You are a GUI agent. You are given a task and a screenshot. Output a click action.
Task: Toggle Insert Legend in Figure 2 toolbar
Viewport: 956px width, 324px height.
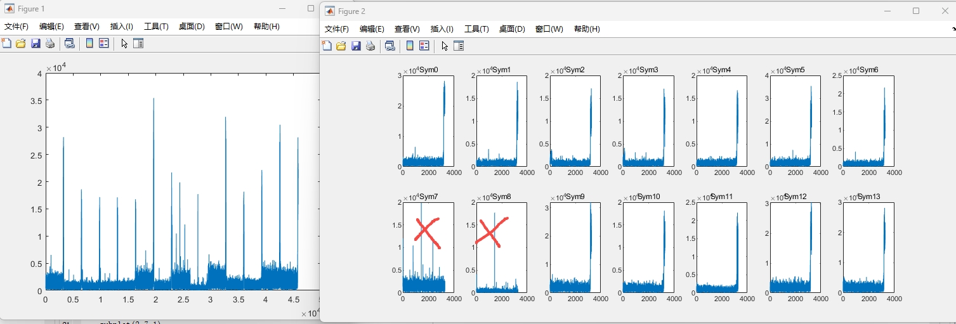tap(424, 46)
